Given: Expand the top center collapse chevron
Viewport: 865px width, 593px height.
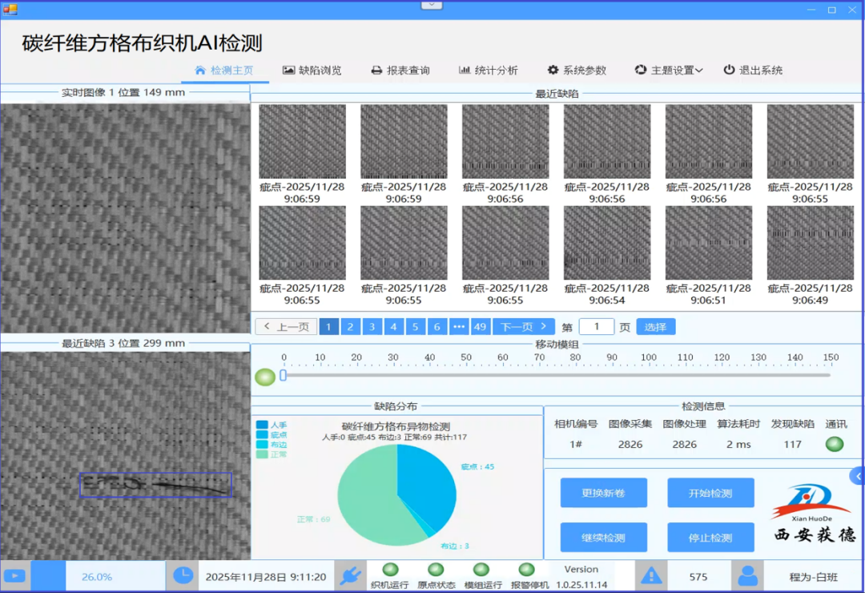Looking at the screenshot, I should 432,5.
